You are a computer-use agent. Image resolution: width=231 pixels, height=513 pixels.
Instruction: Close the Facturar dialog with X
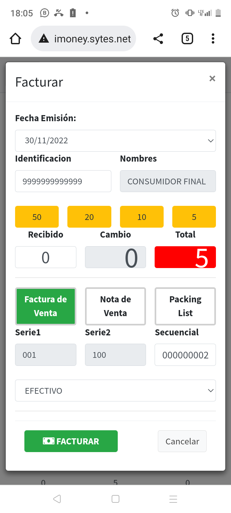click(212, 79)
